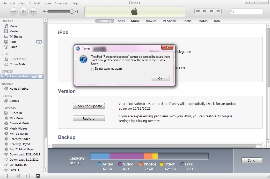Close the iTunes warning dialog
This screenshot has width=270, height=179.
click(167, 47)
